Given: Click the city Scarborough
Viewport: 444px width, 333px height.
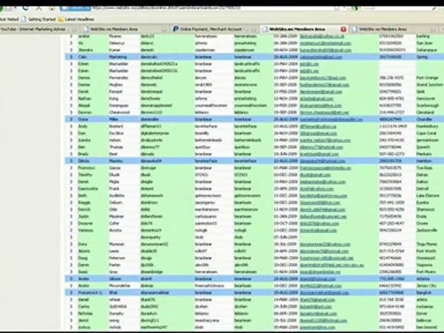Looking at the screenshot, I should (427, 105).
